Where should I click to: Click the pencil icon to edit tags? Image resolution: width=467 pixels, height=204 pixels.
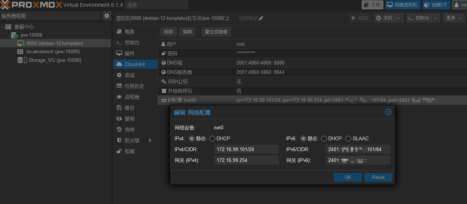[261, 18]
